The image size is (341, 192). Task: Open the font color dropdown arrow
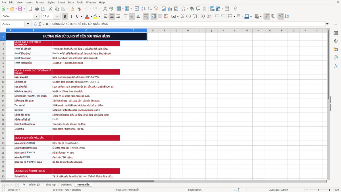[91, 16]
